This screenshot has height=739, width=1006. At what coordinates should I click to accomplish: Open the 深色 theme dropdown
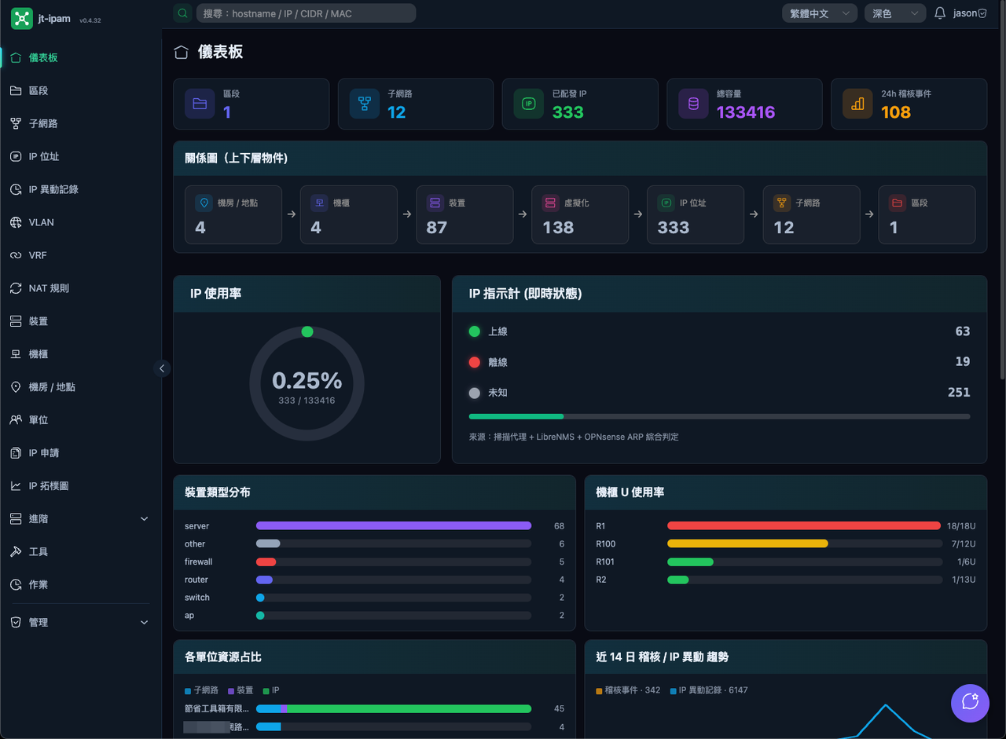pos(894,13)
